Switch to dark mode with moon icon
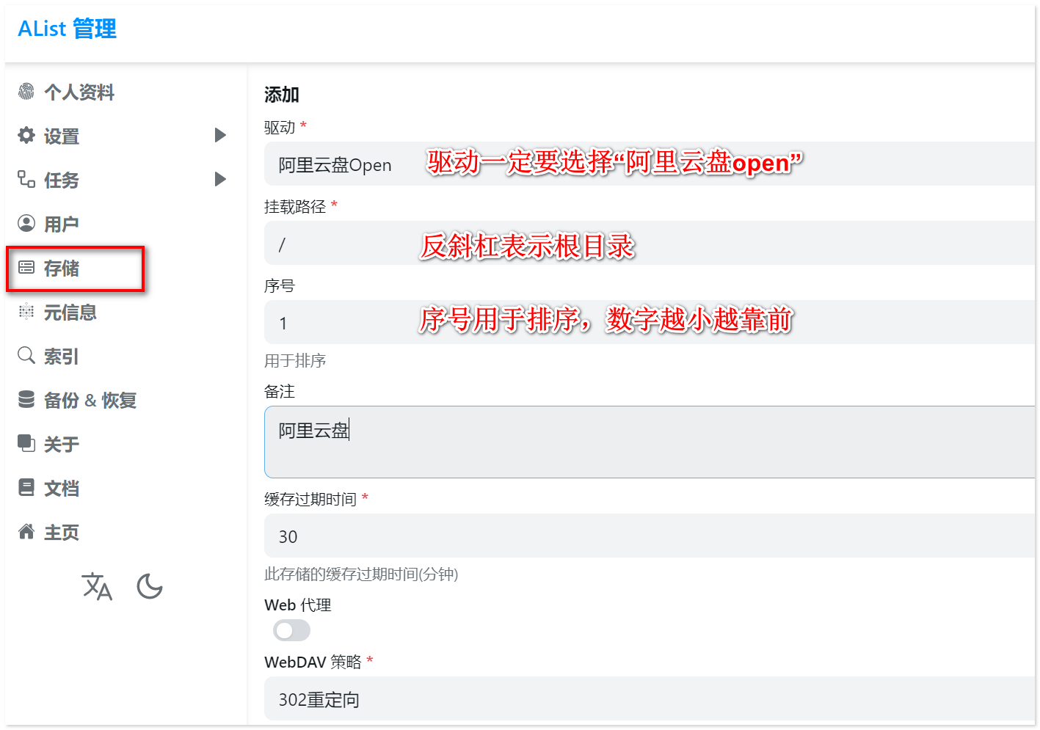The width and height of the screenshot is (1040, 730). pyautogui.click(x=150, y=587)
